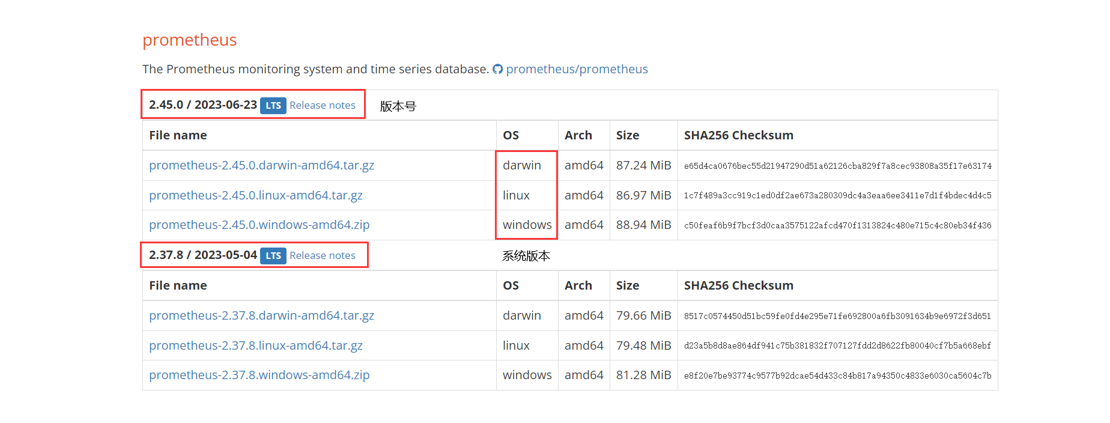Image resolution: width=1110 pixels, height=423 pixels.
Task: Click windows OS cell in 2.45.0 table
Action: [527, 225]
